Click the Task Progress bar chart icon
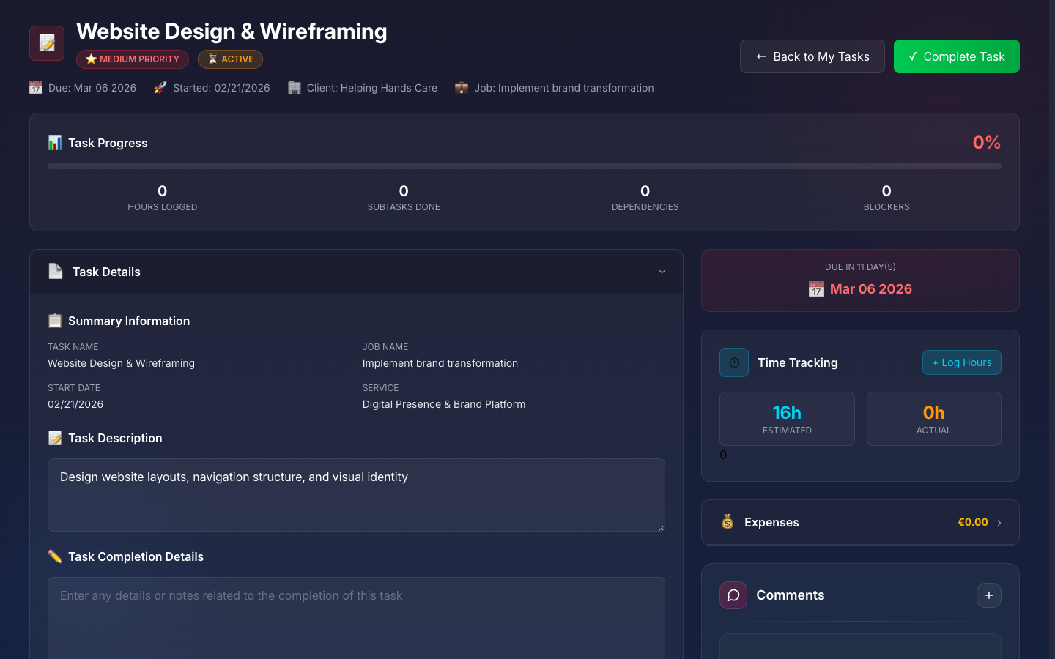 click(x=54, y=143)
